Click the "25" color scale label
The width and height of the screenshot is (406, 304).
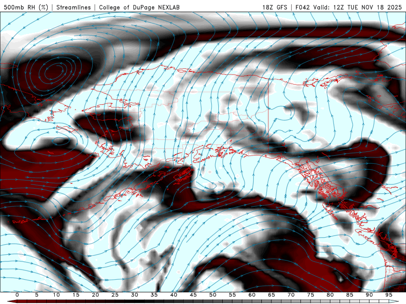(115, 295)
